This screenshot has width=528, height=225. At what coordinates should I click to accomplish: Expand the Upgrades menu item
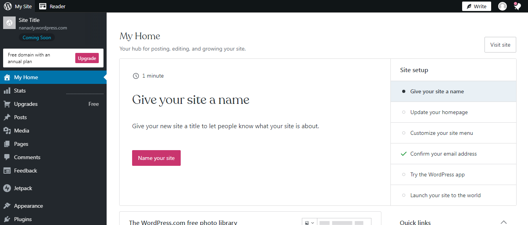[x=26, y=104]
